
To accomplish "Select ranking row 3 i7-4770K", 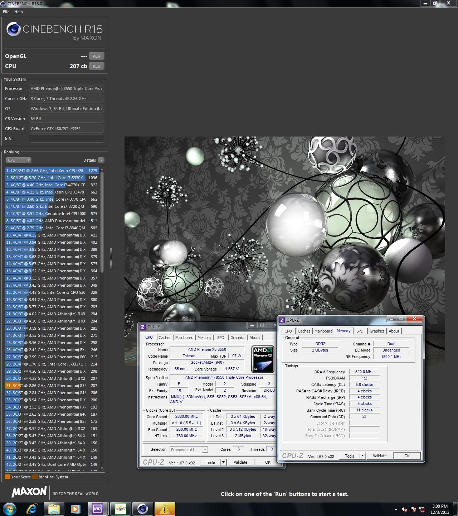I will pos(52,185).
